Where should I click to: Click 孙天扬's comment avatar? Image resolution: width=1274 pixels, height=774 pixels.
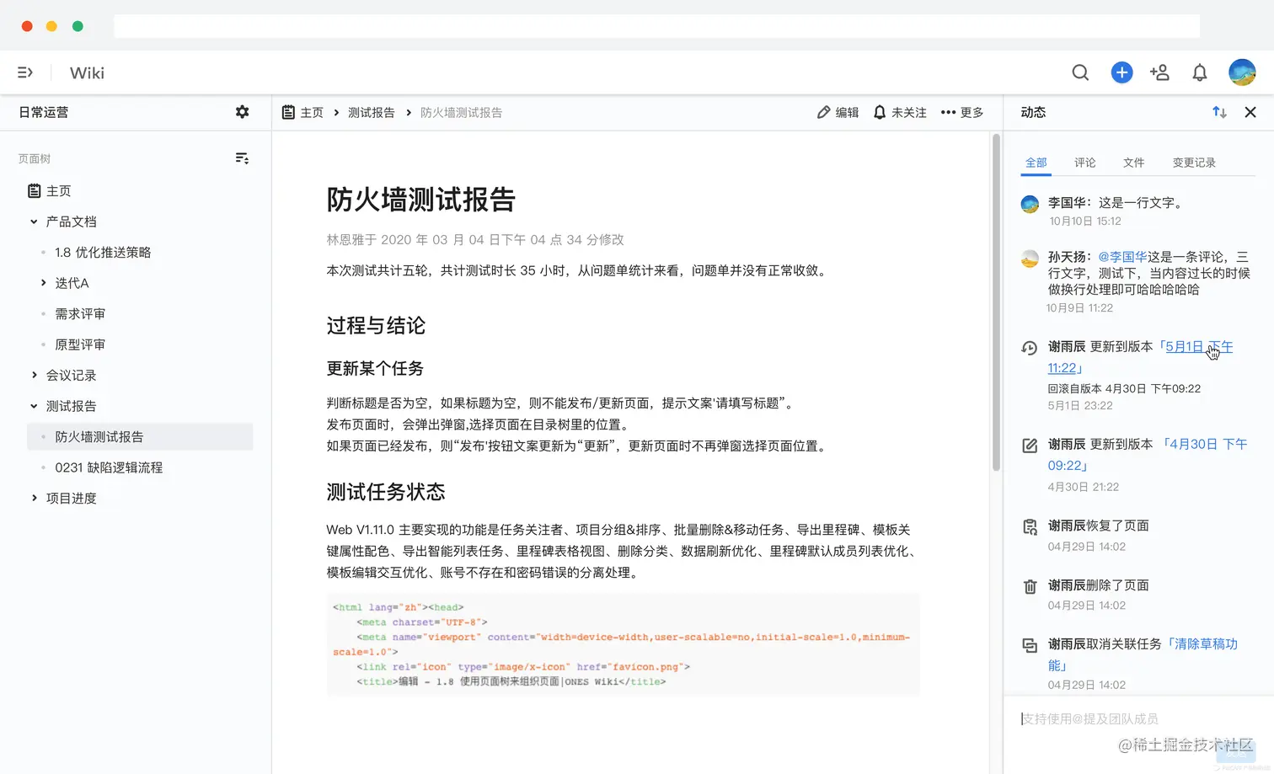1030,259
